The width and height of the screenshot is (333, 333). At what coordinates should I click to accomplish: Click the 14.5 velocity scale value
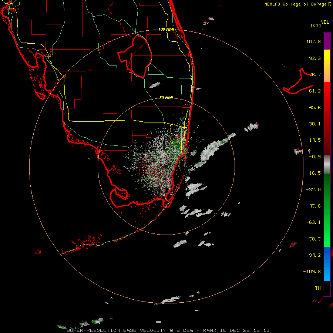point(315,140)
